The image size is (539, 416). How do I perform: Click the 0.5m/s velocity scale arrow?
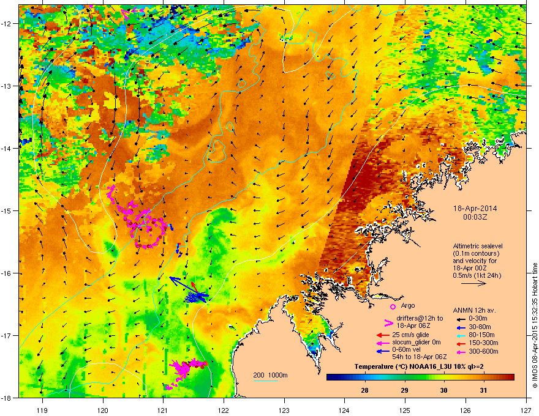click(473, 283)
